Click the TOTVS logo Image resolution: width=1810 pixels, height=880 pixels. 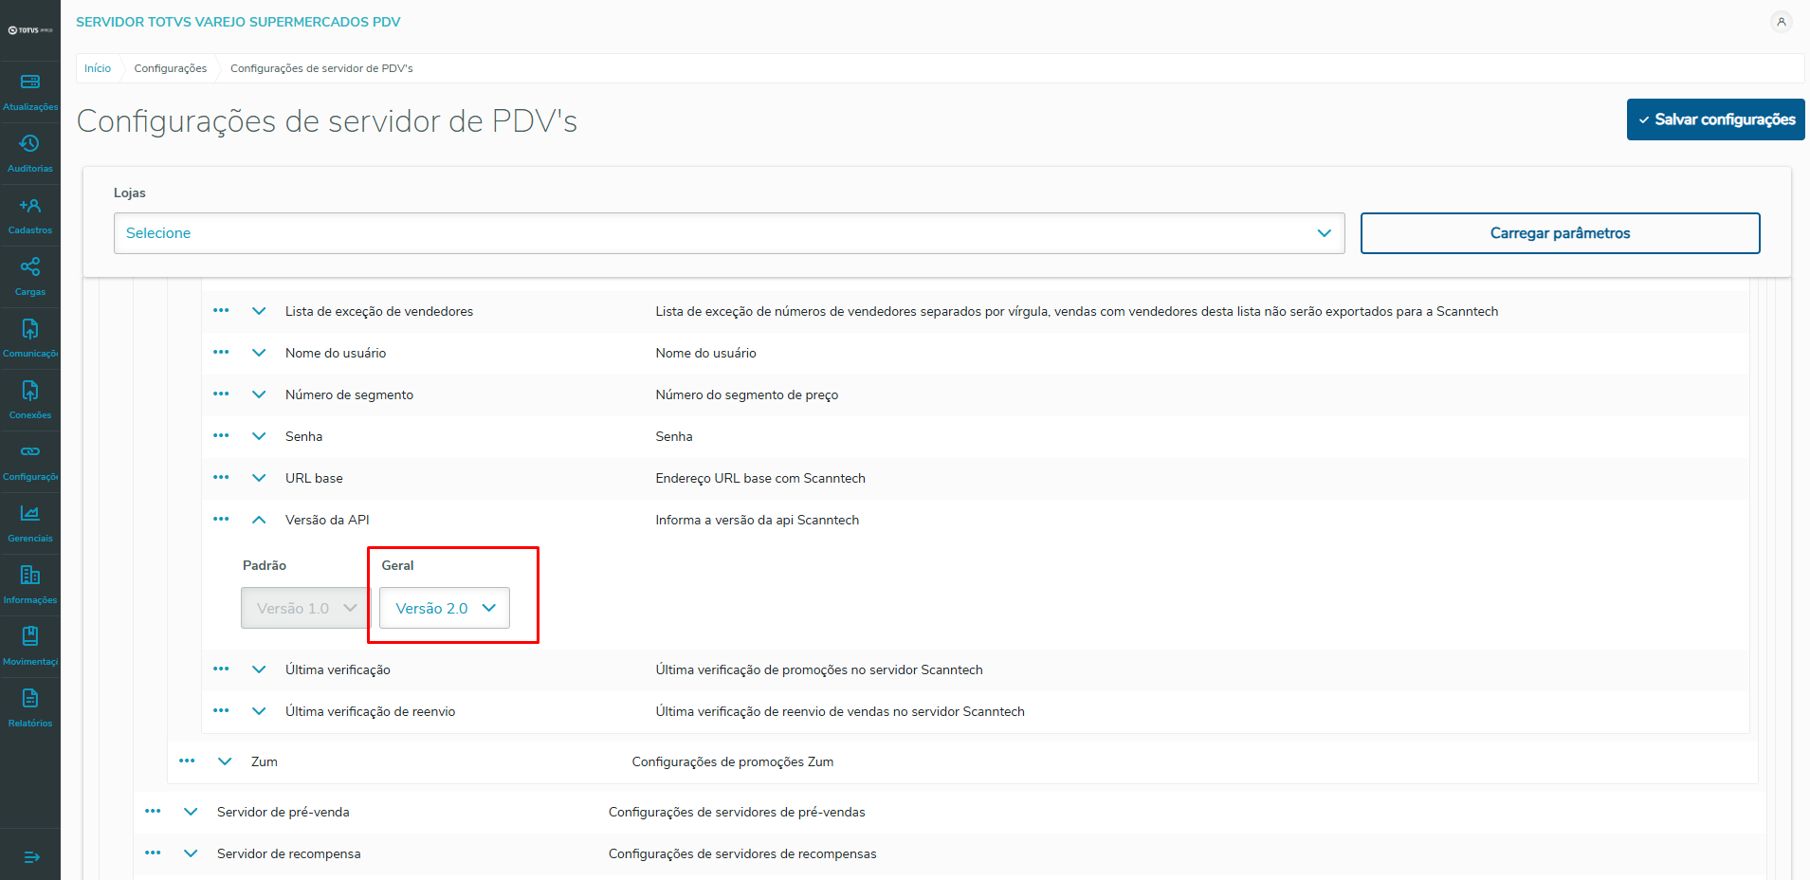point(30,30)
